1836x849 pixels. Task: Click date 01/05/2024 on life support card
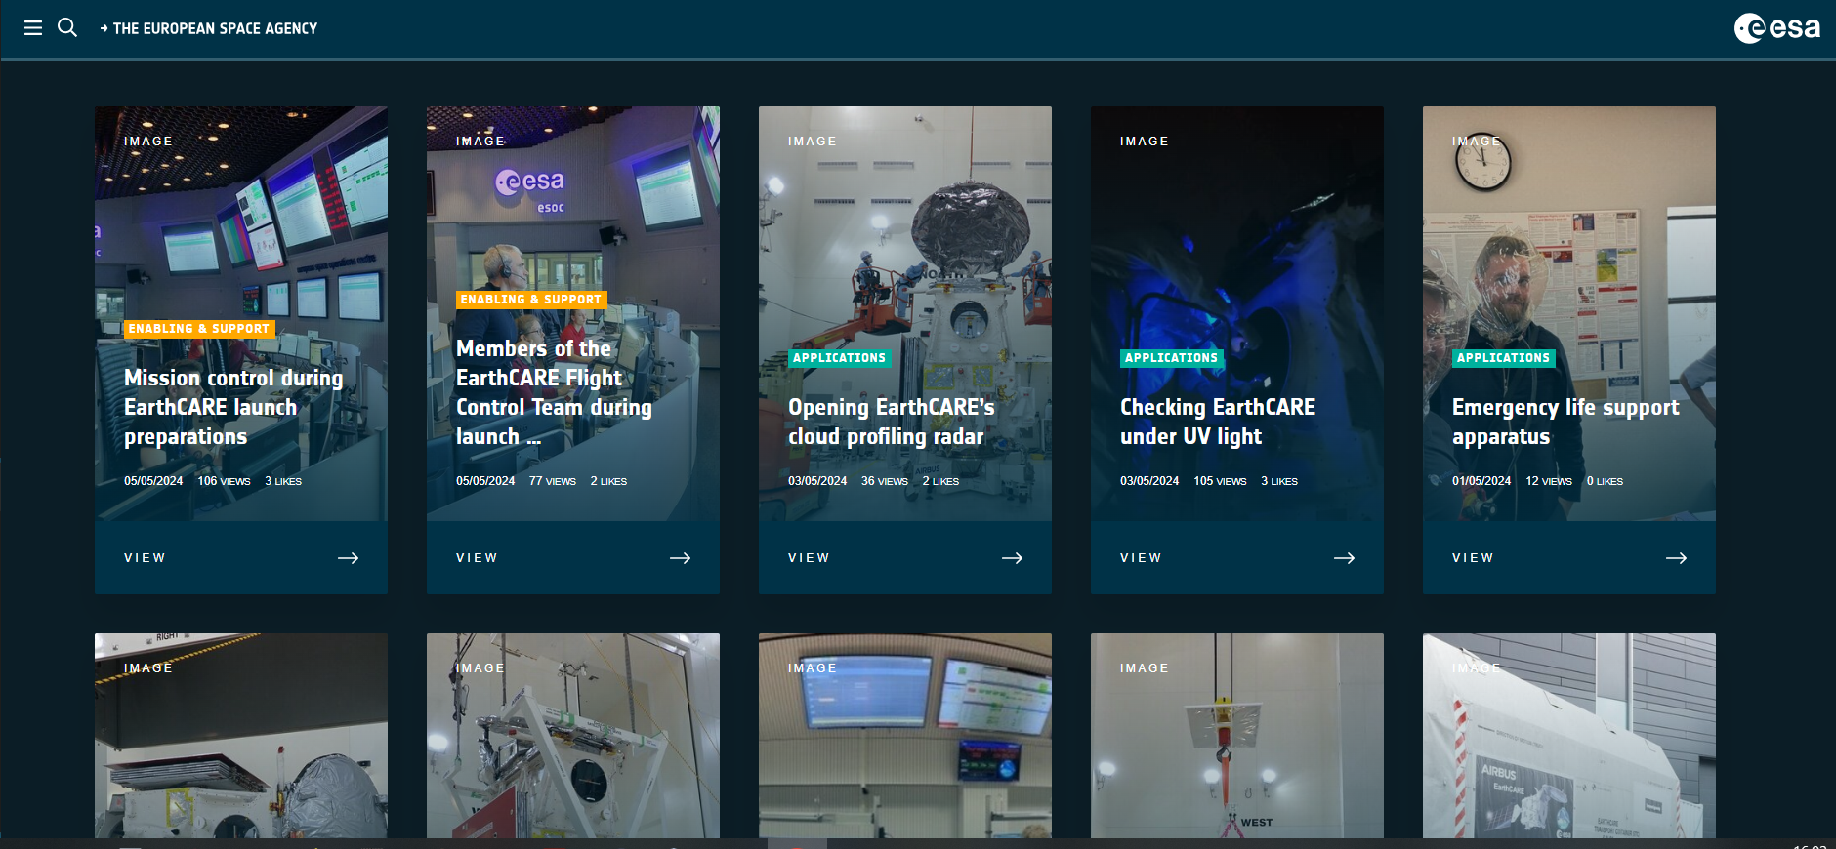(1481, 481)
